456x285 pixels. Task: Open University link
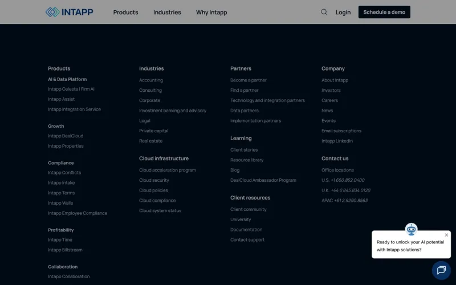(x=241, y=219)
